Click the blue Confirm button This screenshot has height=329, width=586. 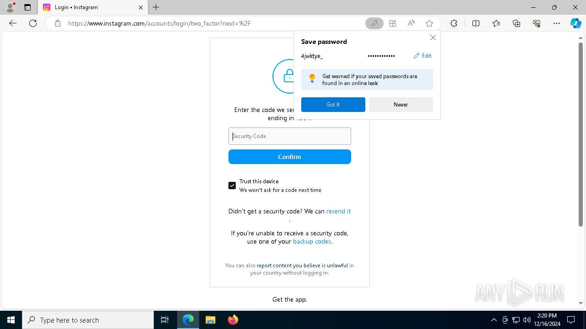click(290, 157)
